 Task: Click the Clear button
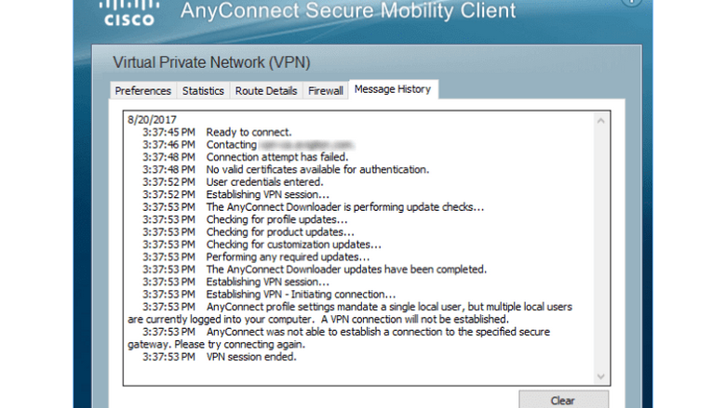point(563,400)
